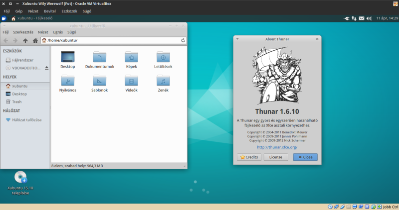Click the xubuntu - Fájlkezelő taskbar button

click(32, 18)
